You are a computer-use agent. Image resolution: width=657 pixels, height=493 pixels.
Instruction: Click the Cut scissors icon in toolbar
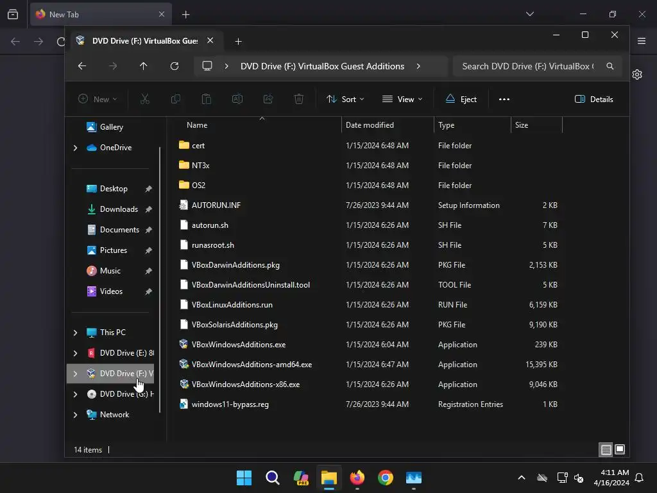click(x=144, y=99)
